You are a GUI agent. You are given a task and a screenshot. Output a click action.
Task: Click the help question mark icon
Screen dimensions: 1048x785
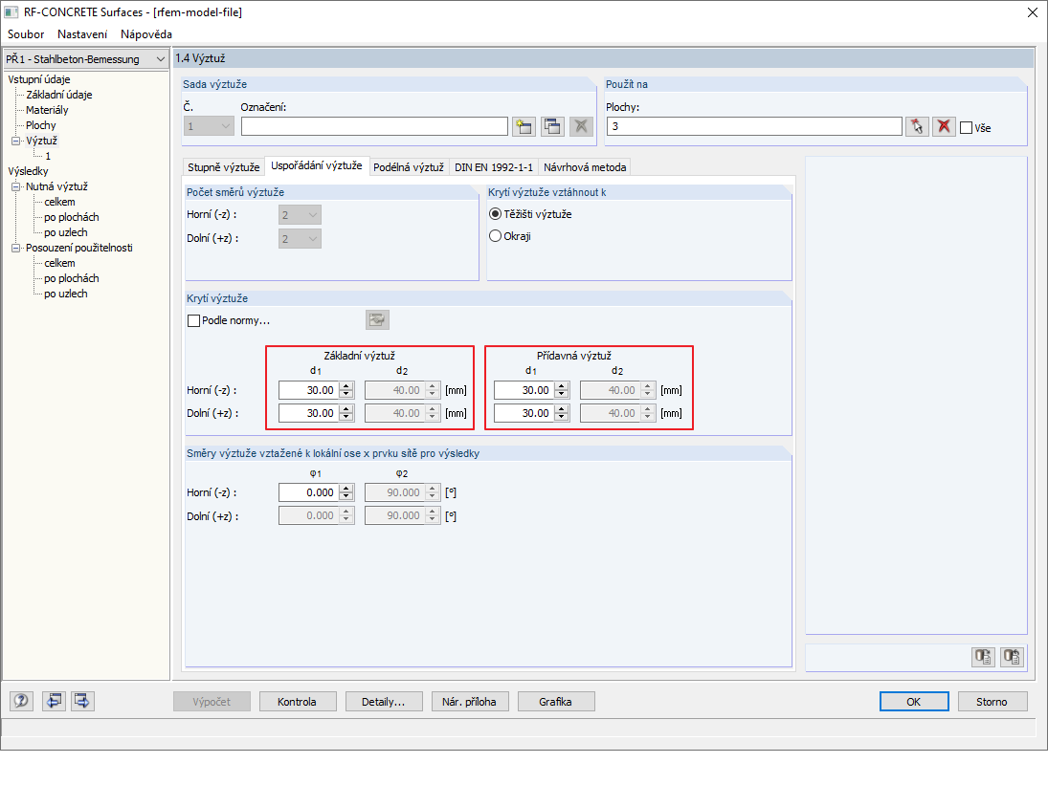(21, 700)
